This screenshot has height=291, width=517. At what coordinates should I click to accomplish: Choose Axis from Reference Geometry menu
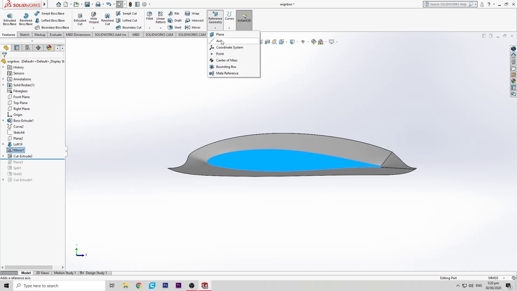tap(233, 41)
